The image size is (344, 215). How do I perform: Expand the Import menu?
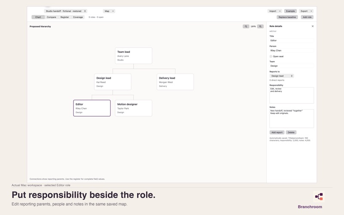tap(275, 11)
